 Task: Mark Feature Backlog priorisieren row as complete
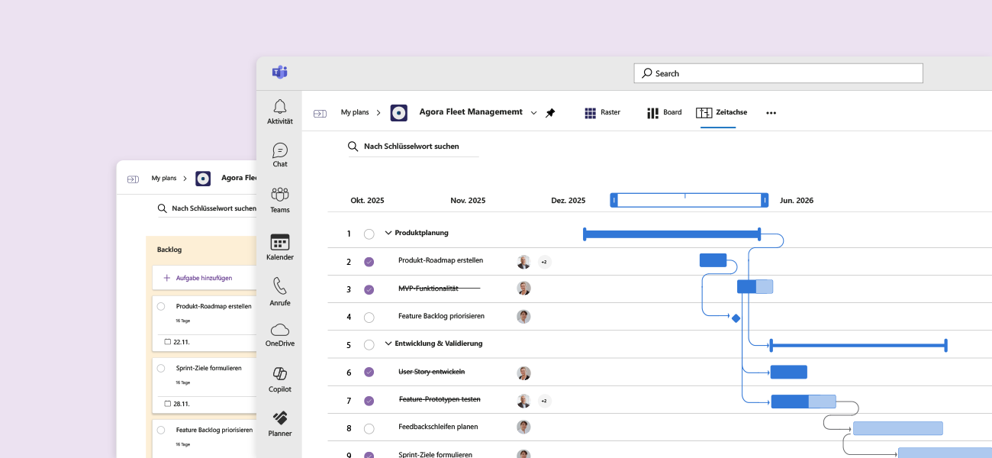369,317
